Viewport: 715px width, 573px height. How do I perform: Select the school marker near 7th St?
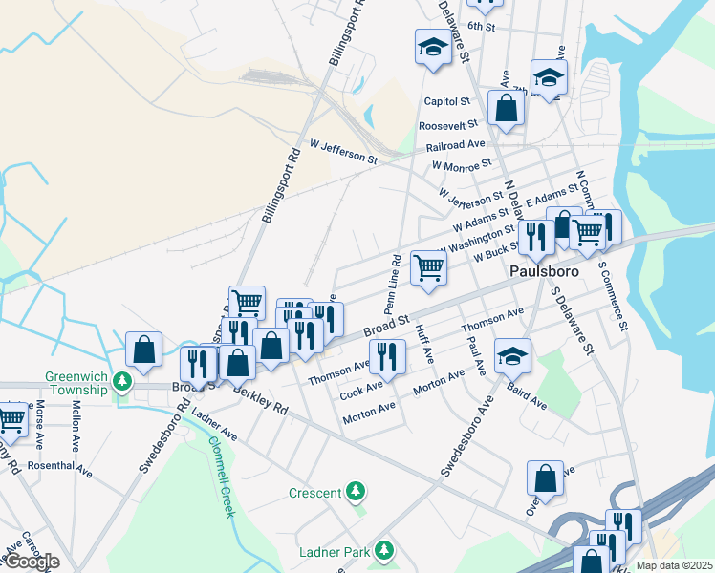tap(549, 78)
